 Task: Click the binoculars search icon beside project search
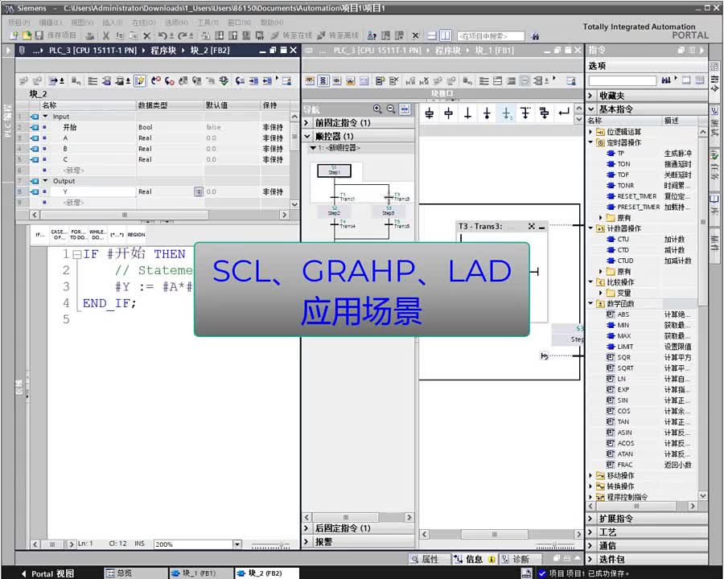point(535,36)
